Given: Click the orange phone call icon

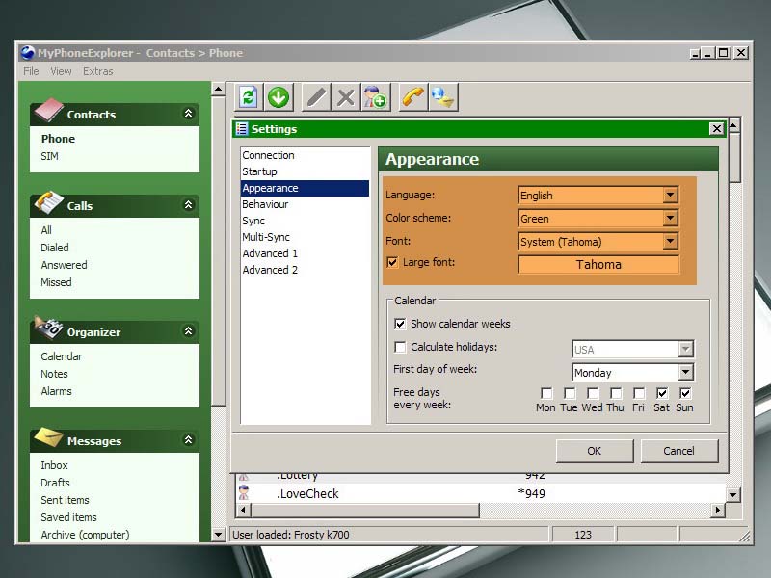Looking at the screenshot, I should point(413,97).
